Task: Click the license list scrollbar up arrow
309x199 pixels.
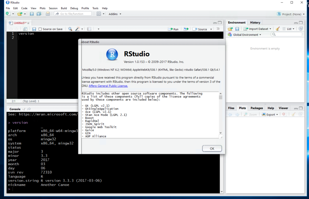Action: 221,94
